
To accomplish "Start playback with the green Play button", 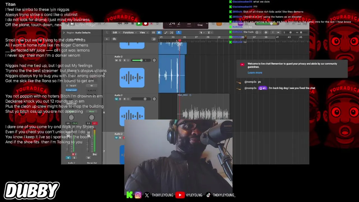I will pyautogui.click(x=139, y=24).
